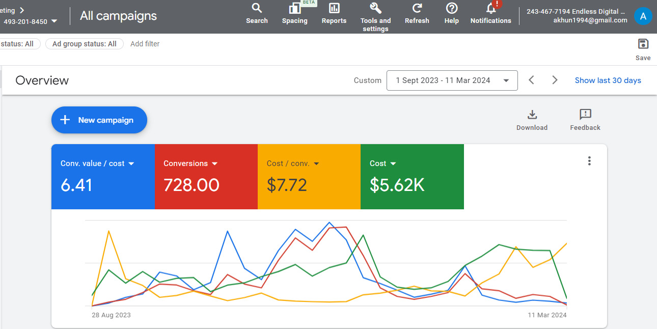Viewport: 657px width, 329px height.
Task: Go to previous date period arrow
Action: point(531,80)
